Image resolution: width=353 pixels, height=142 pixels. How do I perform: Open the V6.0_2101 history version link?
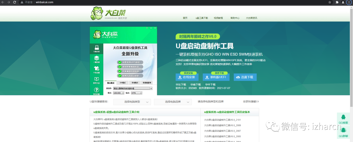click(223, 120)
